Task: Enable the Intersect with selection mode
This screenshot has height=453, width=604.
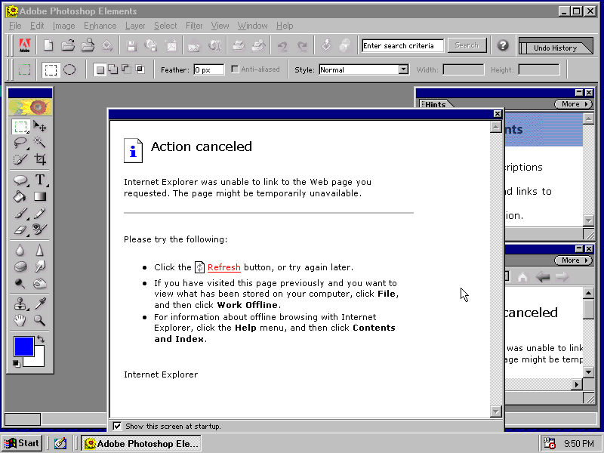Action: (140, 69)
